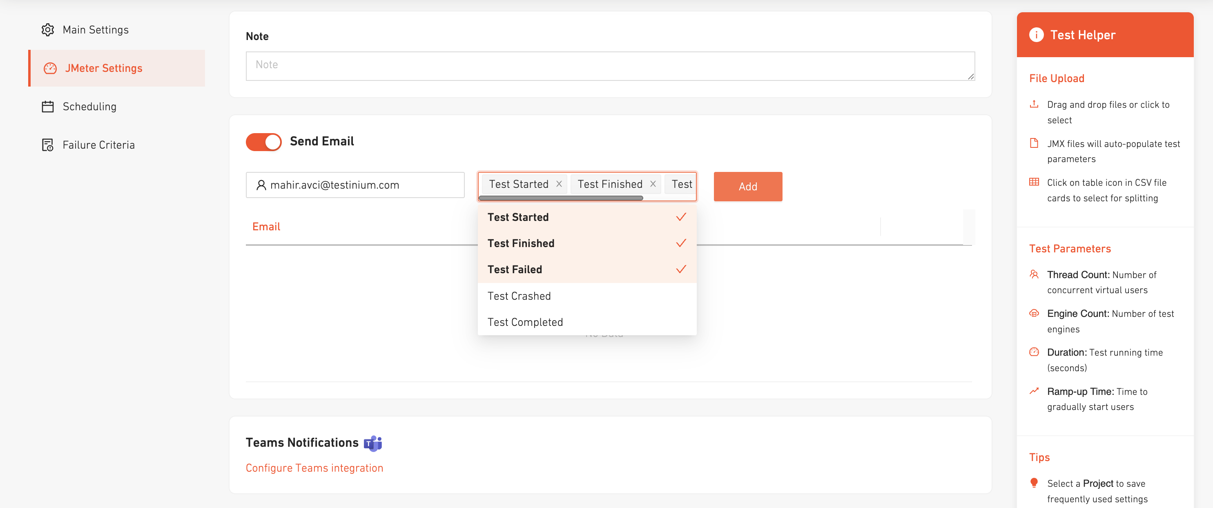This screenshot has height=508, width=1213.
Task: Click the Microsoft Teams logo icon
Action: [x=372, y=443]
